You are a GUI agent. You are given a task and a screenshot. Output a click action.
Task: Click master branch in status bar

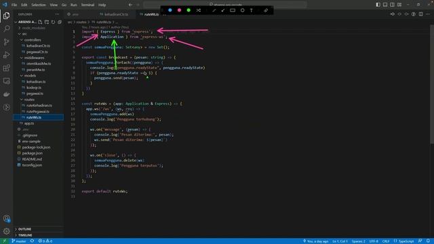pos(19,241)
